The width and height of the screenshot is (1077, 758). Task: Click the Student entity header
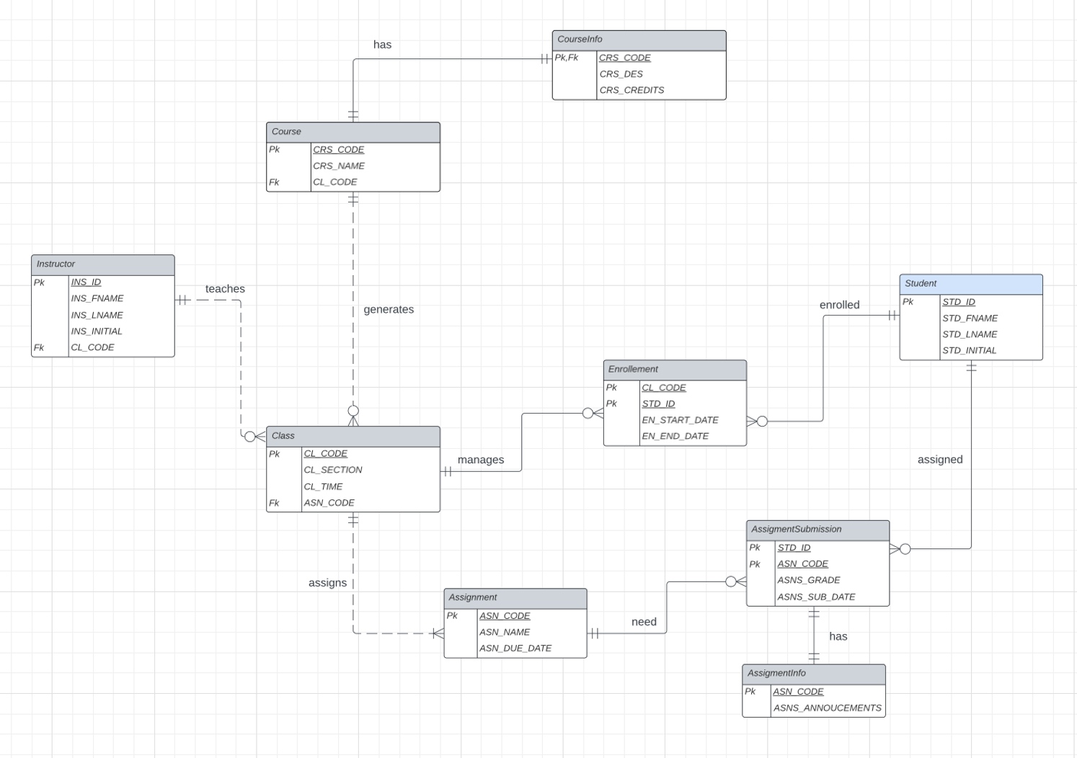click(x=970, y=283)
